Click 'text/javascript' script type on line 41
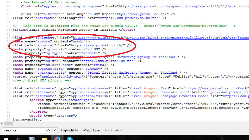 [74, 100]
